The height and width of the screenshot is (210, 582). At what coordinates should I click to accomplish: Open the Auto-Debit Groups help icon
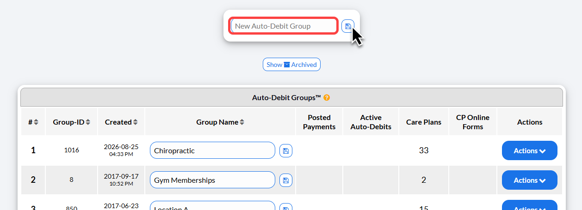[x=327, y=98]
